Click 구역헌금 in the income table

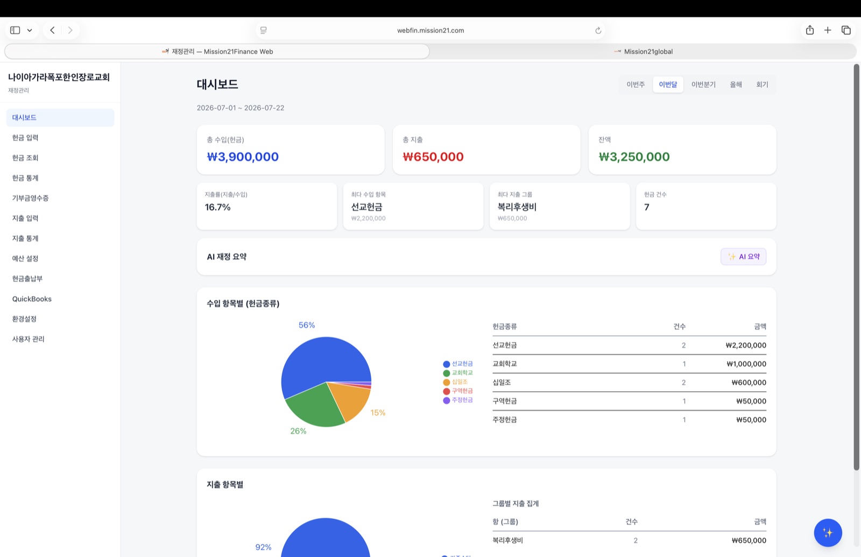tap(505, 401)
